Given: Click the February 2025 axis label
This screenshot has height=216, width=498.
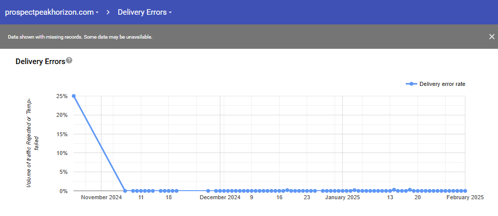Looking at the screenshot, I should coord(465,197).
